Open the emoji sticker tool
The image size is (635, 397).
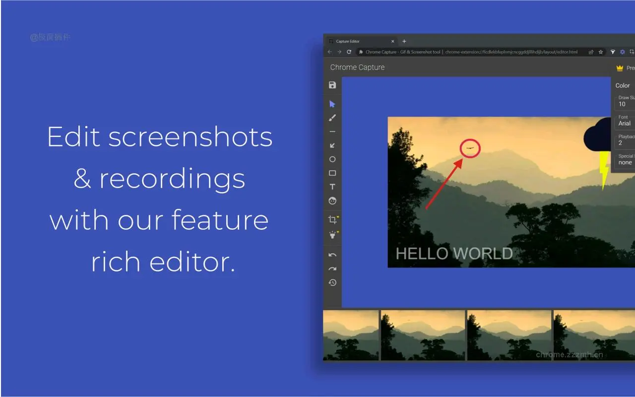tap(332, 201)
